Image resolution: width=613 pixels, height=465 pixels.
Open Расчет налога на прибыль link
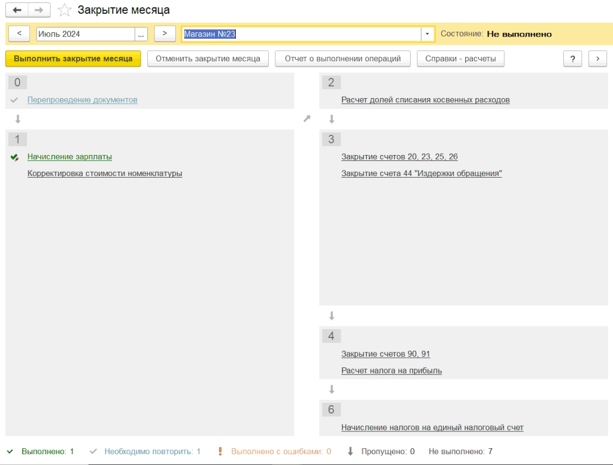[392, 370]
